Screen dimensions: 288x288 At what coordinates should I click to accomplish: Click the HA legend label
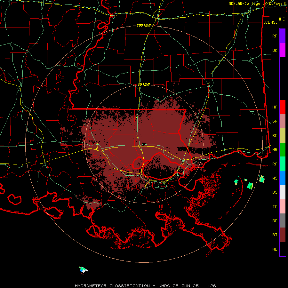pyautogui.click(x=275, y=107)
